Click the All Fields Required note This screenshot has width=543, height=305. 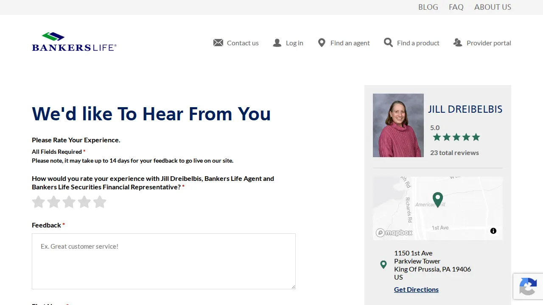[59, 152]
